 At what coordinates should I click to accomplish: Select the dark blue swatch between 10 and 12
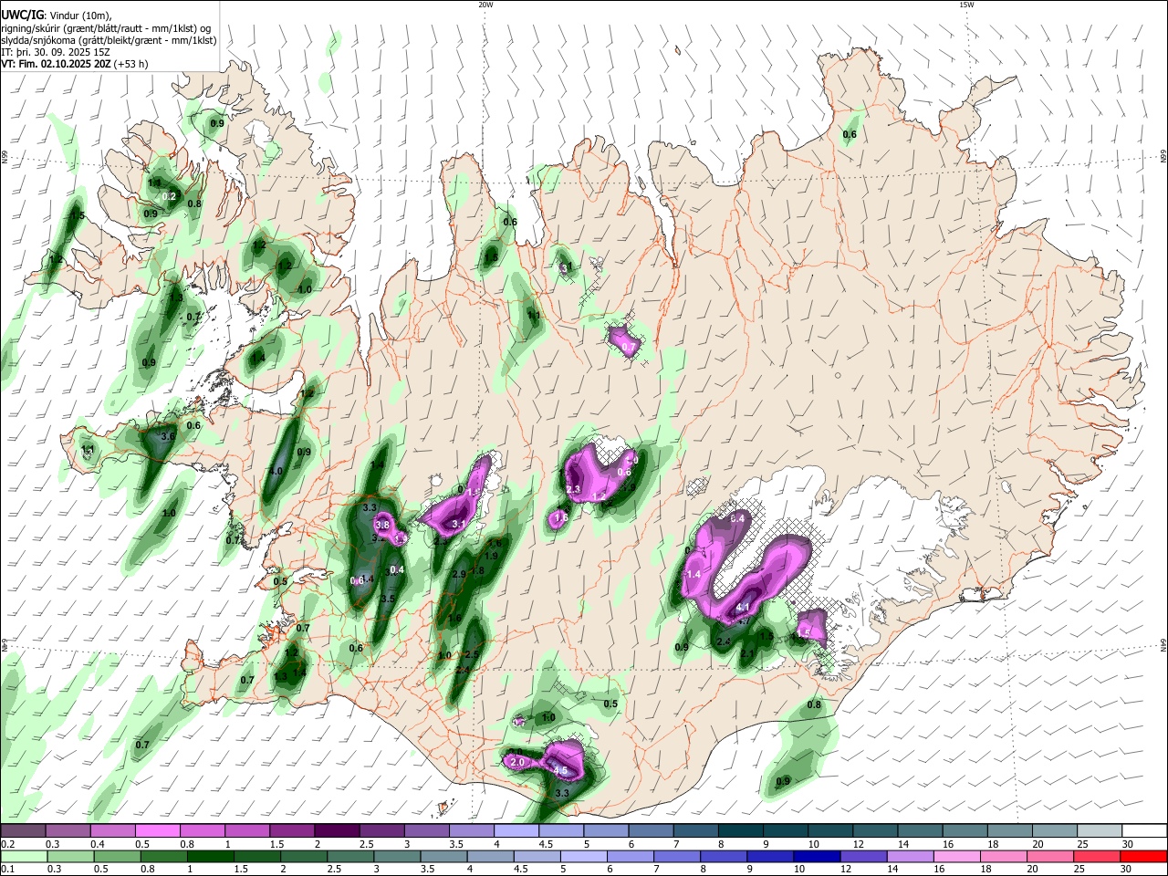coord(815,856)
